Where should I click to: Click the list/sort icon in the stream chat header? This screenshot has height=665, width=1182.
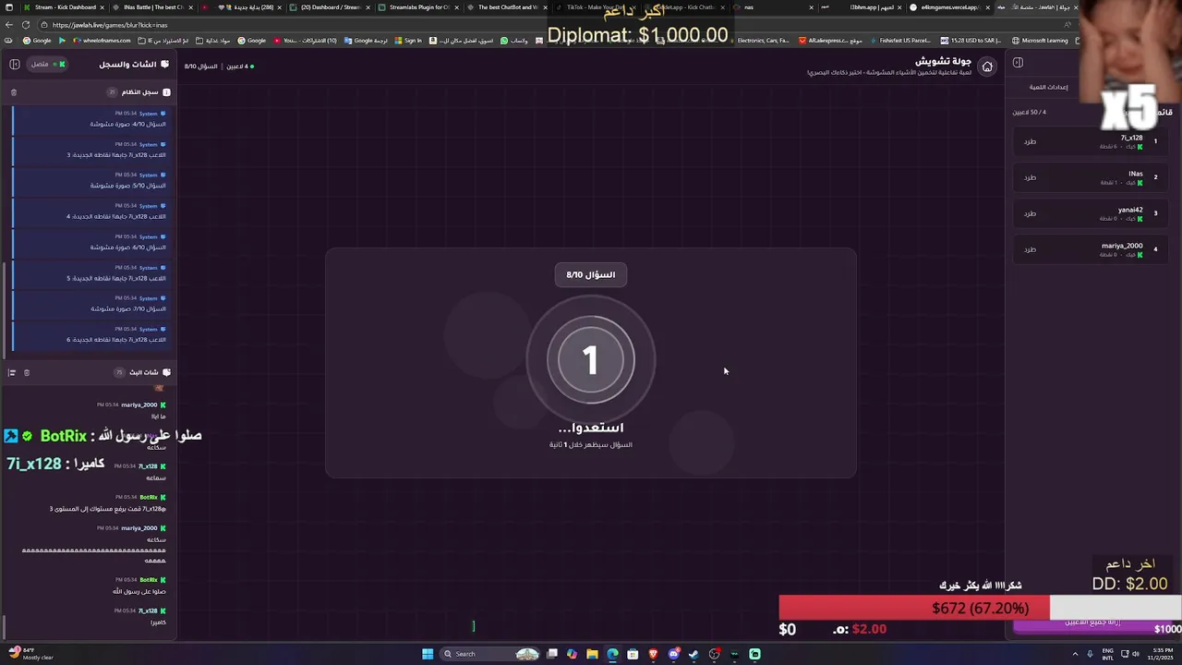(x=12, y=372)
